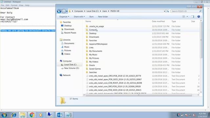This screenshot has width=210, height=118.
Task: Click the New folder button
Action: [103, 17]
